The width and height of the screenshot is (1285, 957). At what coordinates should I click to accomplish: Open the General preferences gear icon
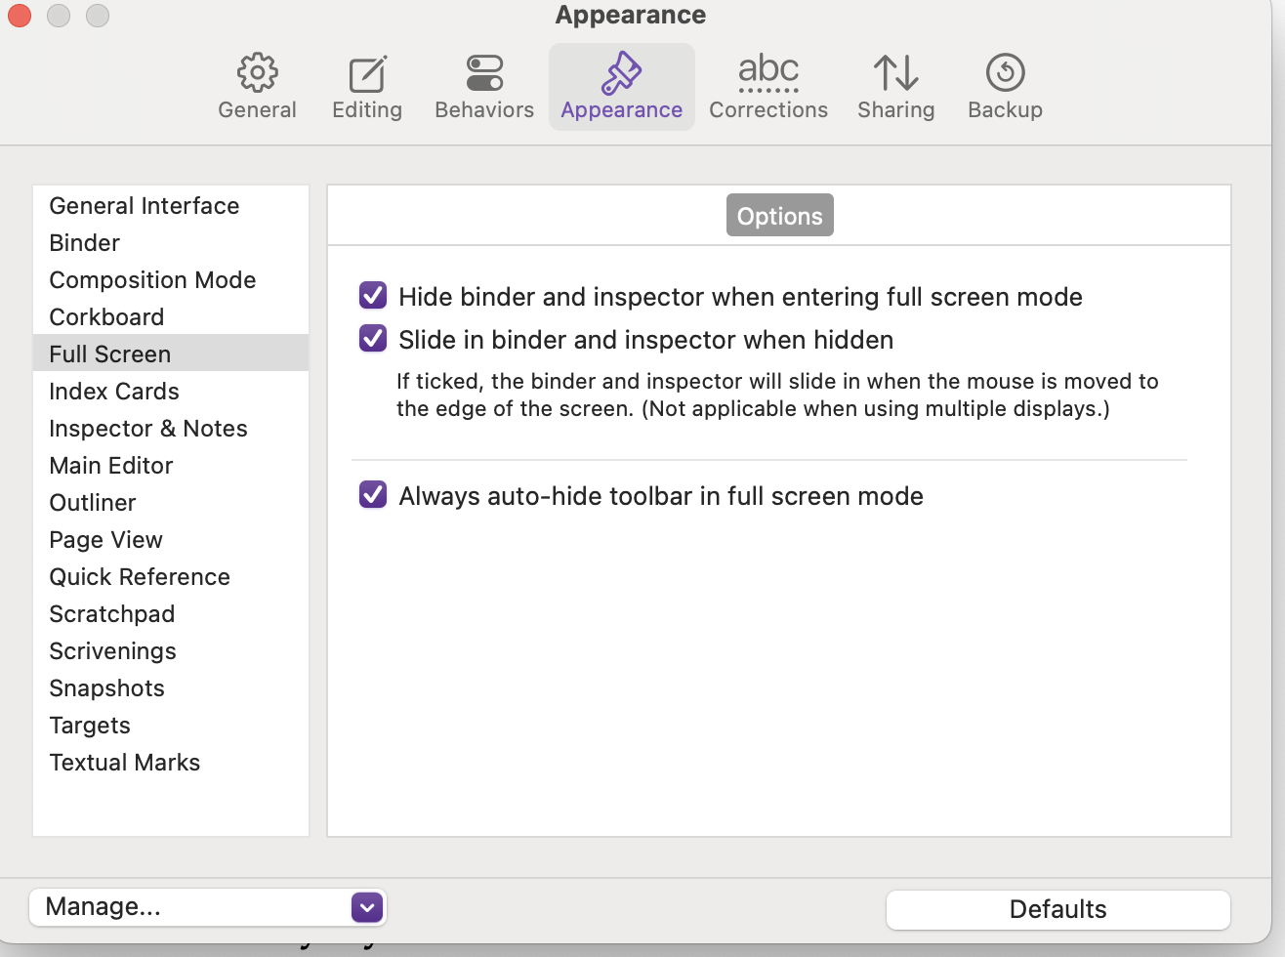(257, 73)
